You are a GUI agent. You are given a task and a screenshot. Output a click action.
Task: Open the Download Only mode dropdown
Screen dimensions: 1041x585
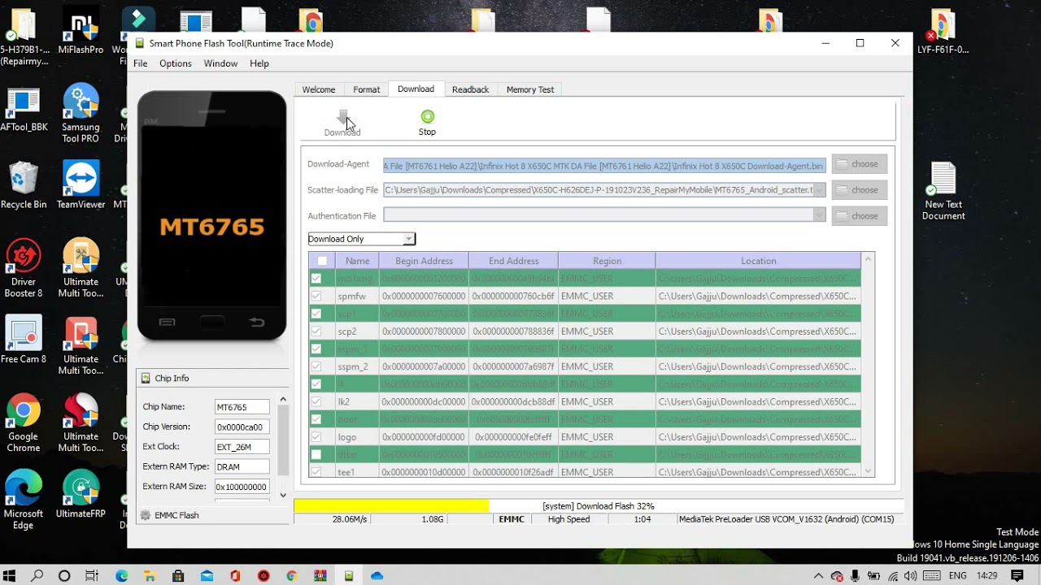[361, 239]
